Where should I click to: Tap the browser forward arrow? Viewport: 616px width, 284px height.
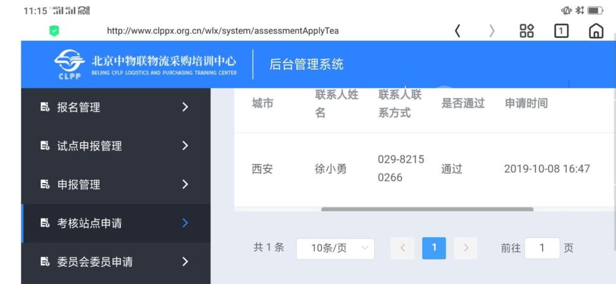coord(492,31)
